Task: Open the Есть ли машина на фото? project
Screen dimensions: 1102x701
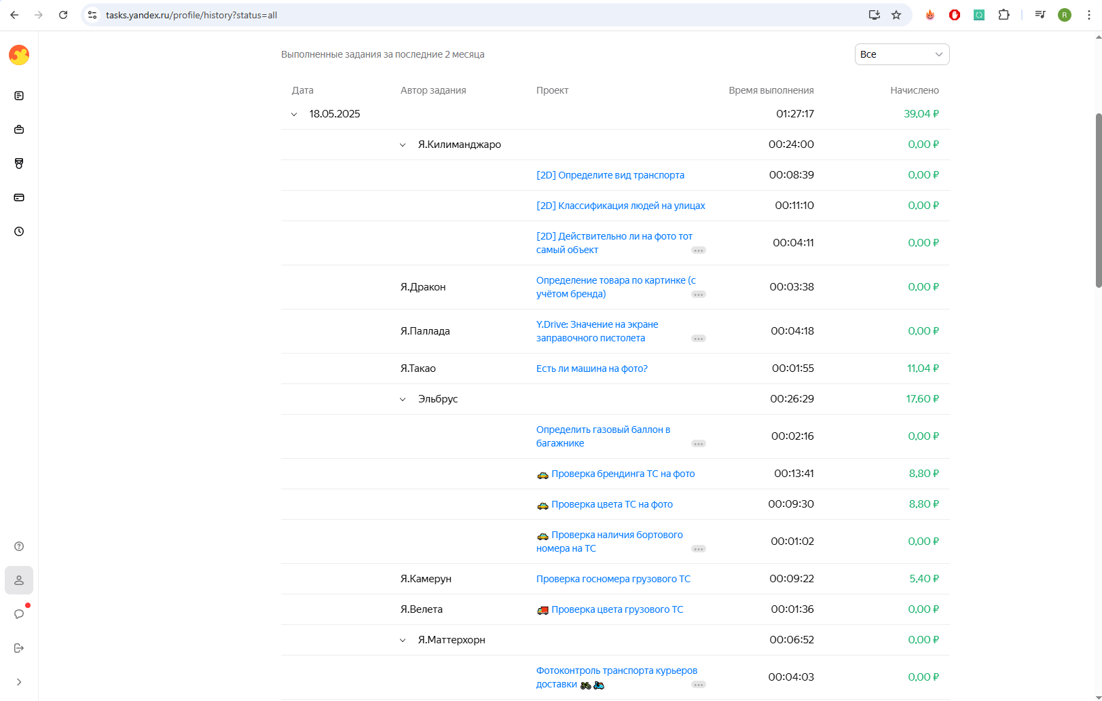Action: (591, 368)
